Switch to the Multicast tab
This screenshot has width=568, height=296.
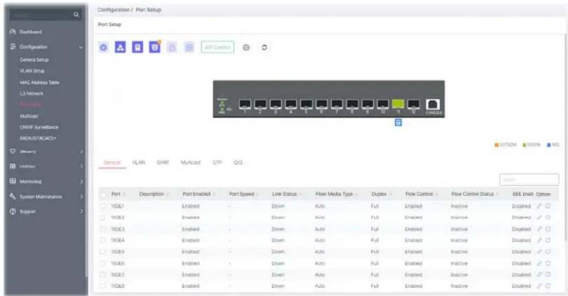point(190,162)
